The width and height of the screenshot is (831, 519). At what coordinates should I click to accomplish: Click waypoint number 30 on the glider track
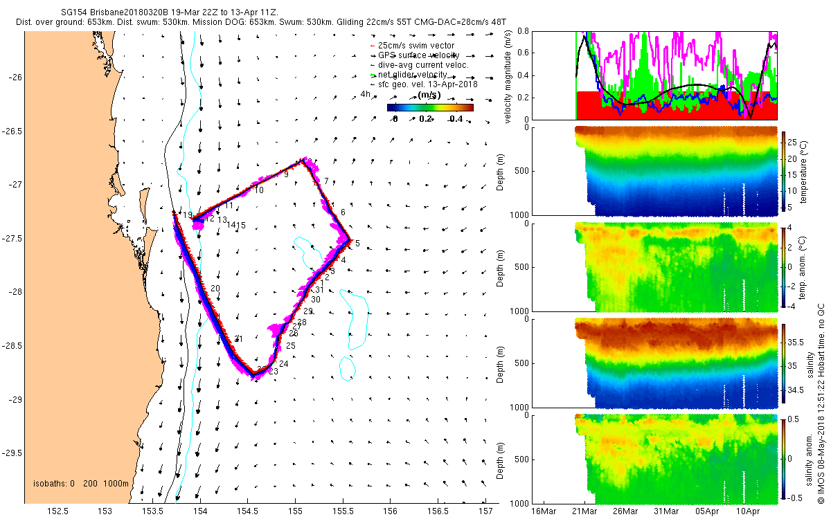(316, 300)
